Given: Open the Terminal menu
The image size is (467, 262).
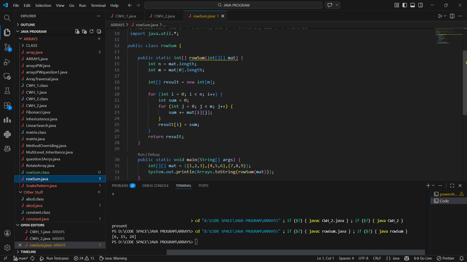Looking at the screenshot, I should pyautogui.click(x=98, y=5).
